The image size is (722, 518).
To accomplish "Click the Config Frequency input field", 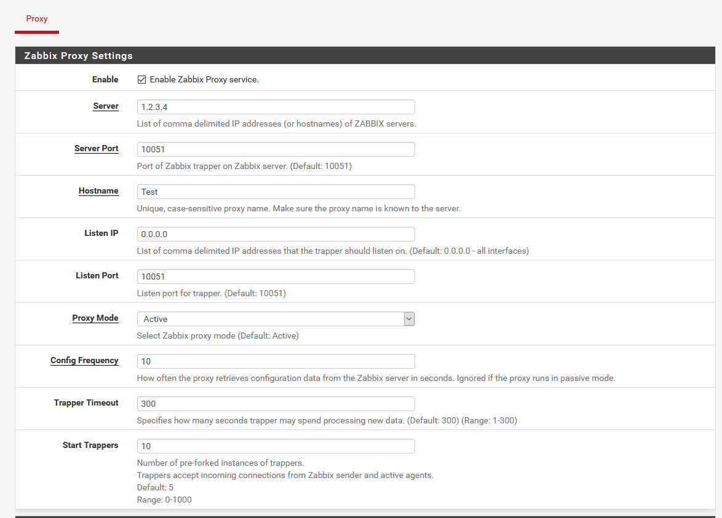I will 276,361.
